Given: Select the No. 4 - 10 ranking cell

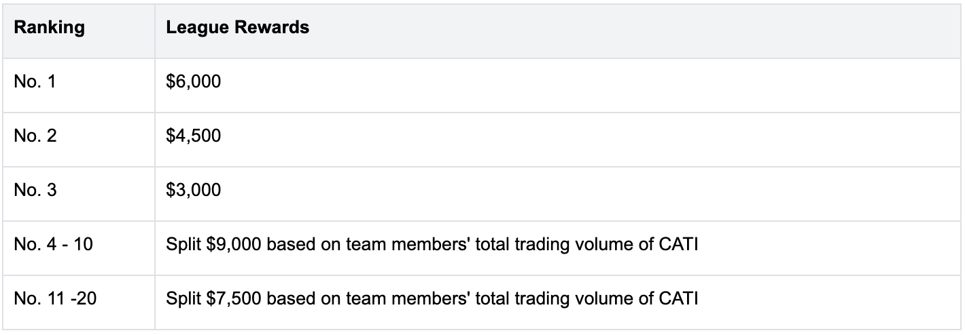Looking at the screenshot, I should point(53,244).
